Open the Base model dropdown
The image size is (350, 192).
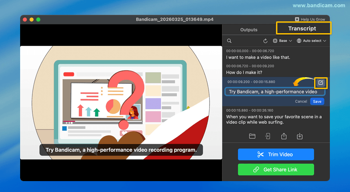(282, 41)
